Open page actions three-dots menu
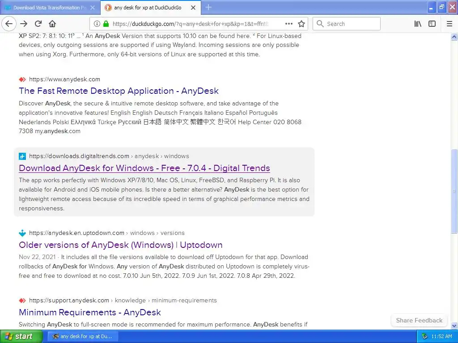This screenshot has width=458, height=343. [x=288, y=24]
